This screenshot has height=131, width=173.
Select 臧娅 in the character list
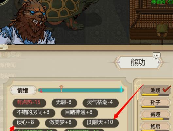[155, 114]
